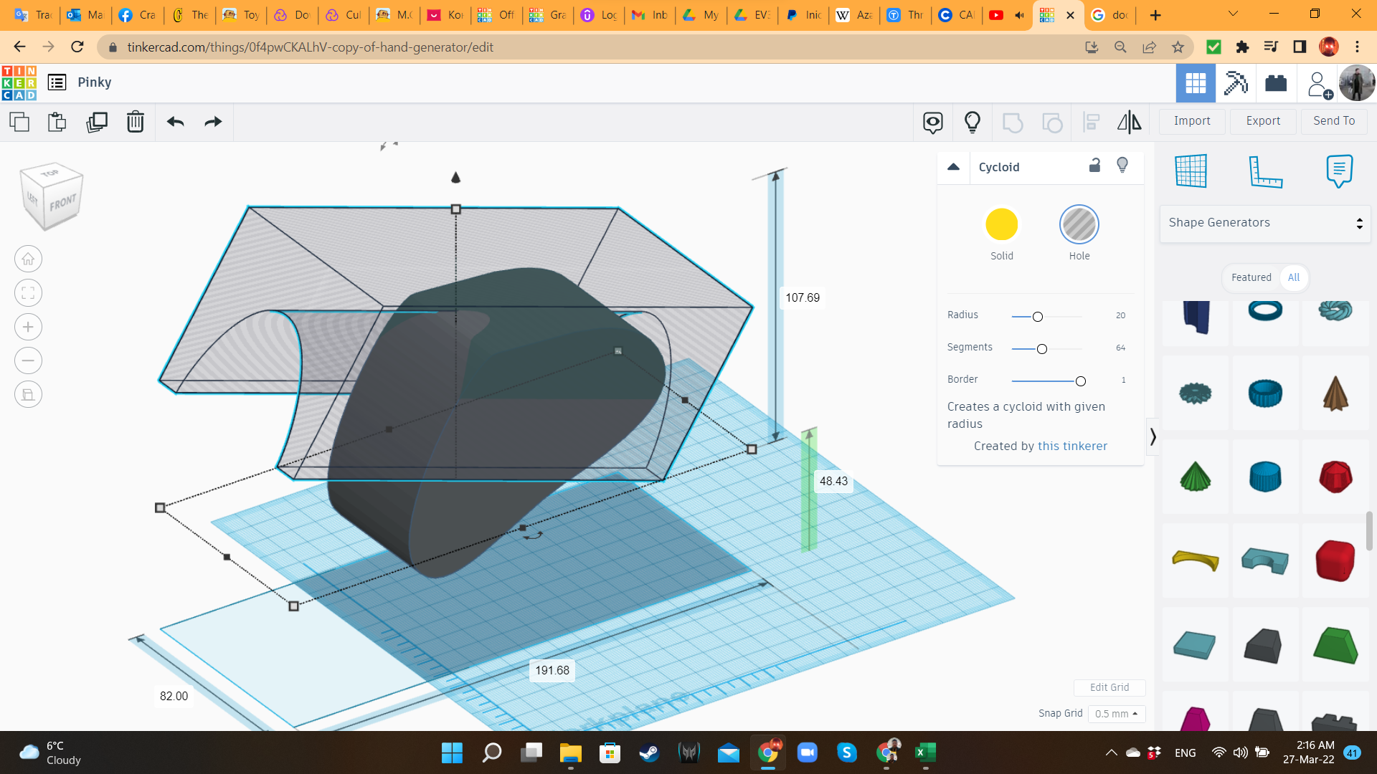Click the Paste icon
1377x774 pixels.
click(57, 122)
